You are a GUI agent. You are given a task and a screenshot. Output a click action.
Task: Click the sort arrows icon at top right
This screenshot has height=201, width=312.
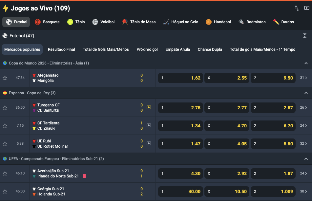(x=297, y=8)
